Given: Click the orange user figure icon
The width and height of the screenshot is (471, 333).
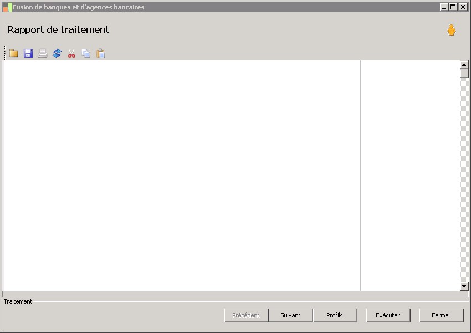Looking at the screenshot, I should pos(451,30).
